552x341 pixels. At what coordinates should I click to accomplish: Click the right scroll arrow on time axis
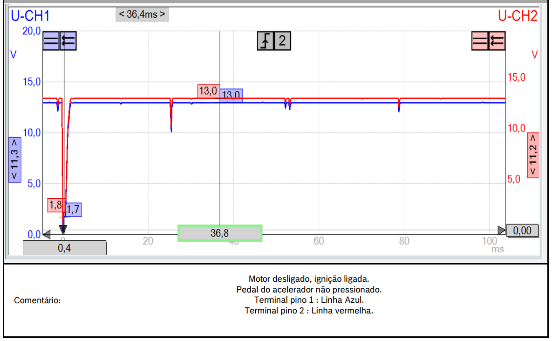tap(501, 230)
